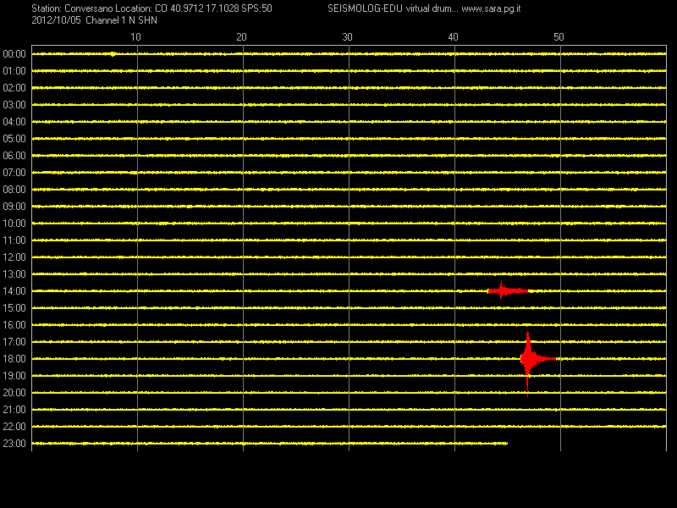The width and height of the screenshot is (677, 508).
Task: Click the 12:00 hour label
Action: 14,257
